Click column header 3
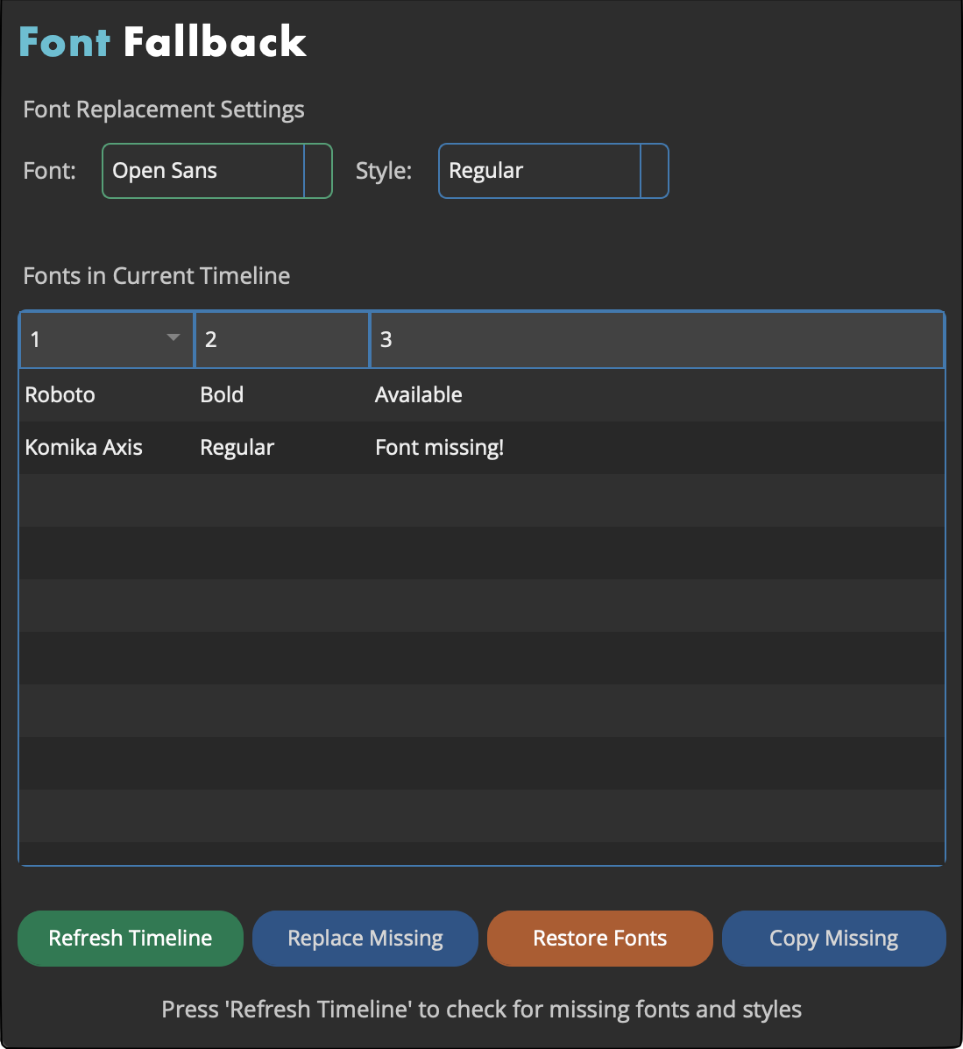963x1049 pixels. (x=656, y=340)
